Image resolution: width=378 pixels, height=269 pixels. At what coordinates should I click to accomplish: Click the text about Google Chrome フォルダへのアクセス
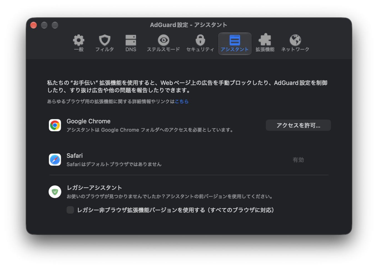pos(150,130)
